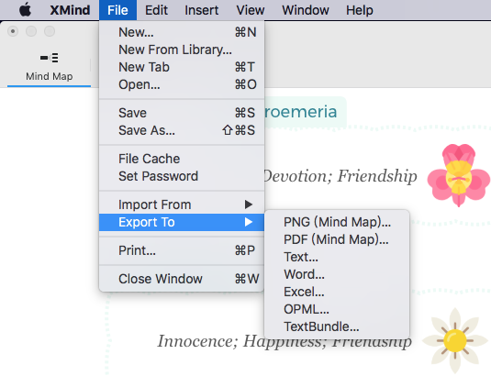This screenshot has width=491, height=376.
Task: Export to Excel...
Action: click(x=337, y=292)
